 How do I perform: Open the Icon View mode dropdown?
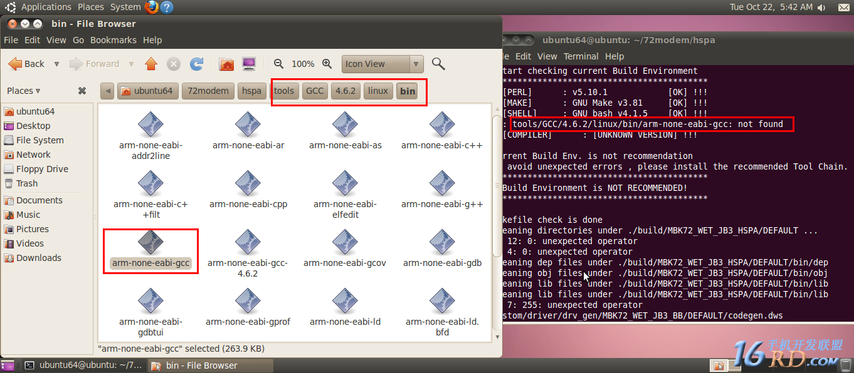click(383, 64)
